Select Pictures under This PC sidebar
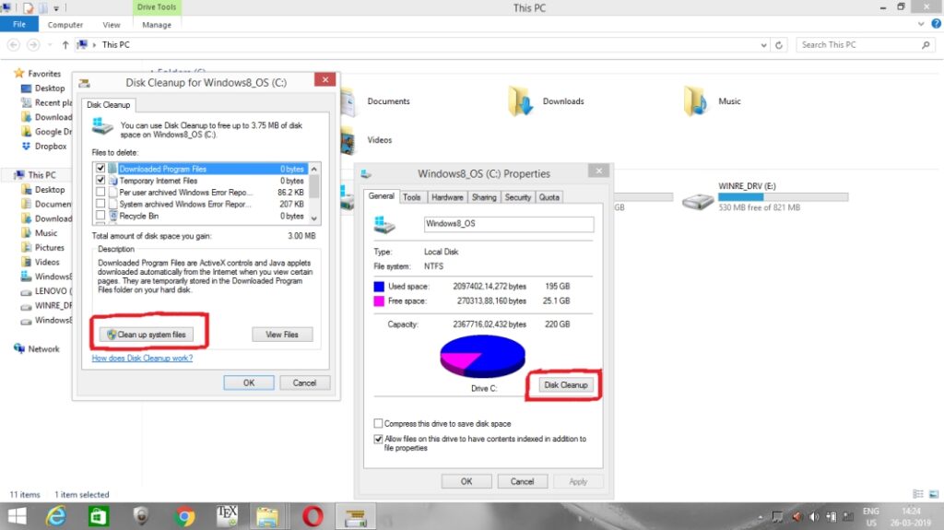The height and width of the screenshot is (530, 944). click(50, 248)
